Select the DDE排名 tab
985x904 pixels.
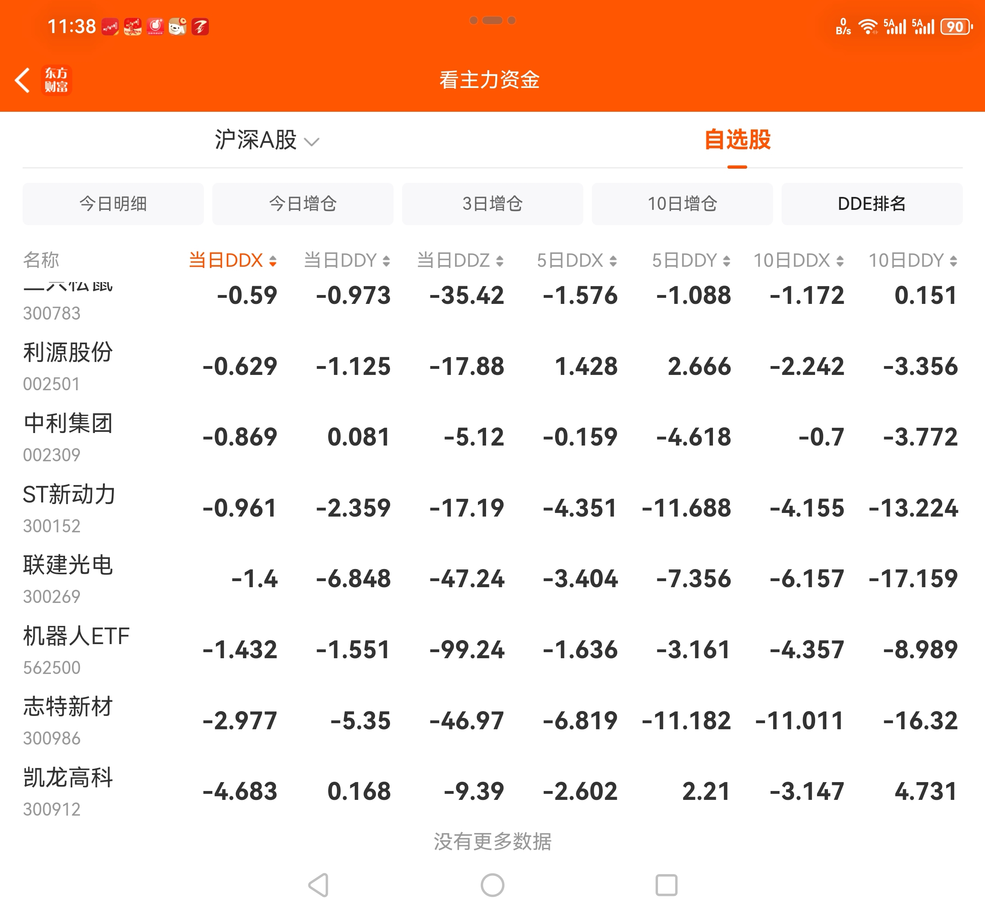[x=872, y=204]
